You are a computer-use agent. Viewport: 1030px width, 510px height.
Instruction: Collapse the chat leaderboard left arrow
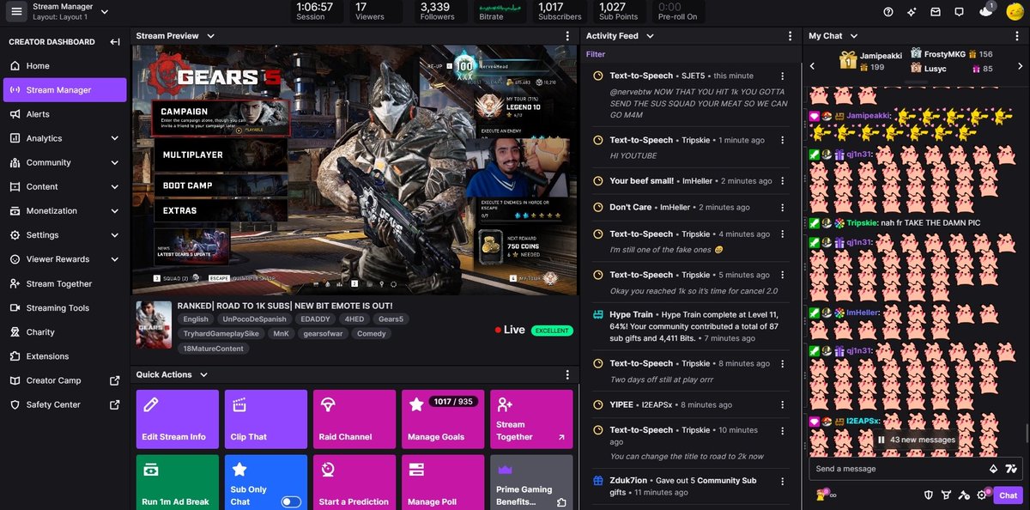pyautogui.click(x=813, y=66)
